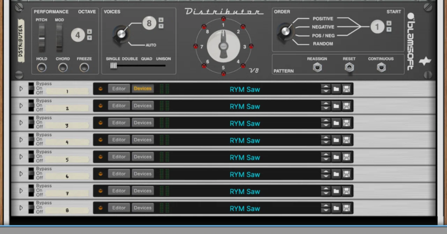Save patch with disk icon in row 6
Screen dimensions: 447x234
(346, 174)
